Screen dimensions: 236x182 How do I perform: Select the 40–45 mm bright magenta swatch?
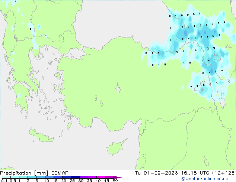point(101,177)
